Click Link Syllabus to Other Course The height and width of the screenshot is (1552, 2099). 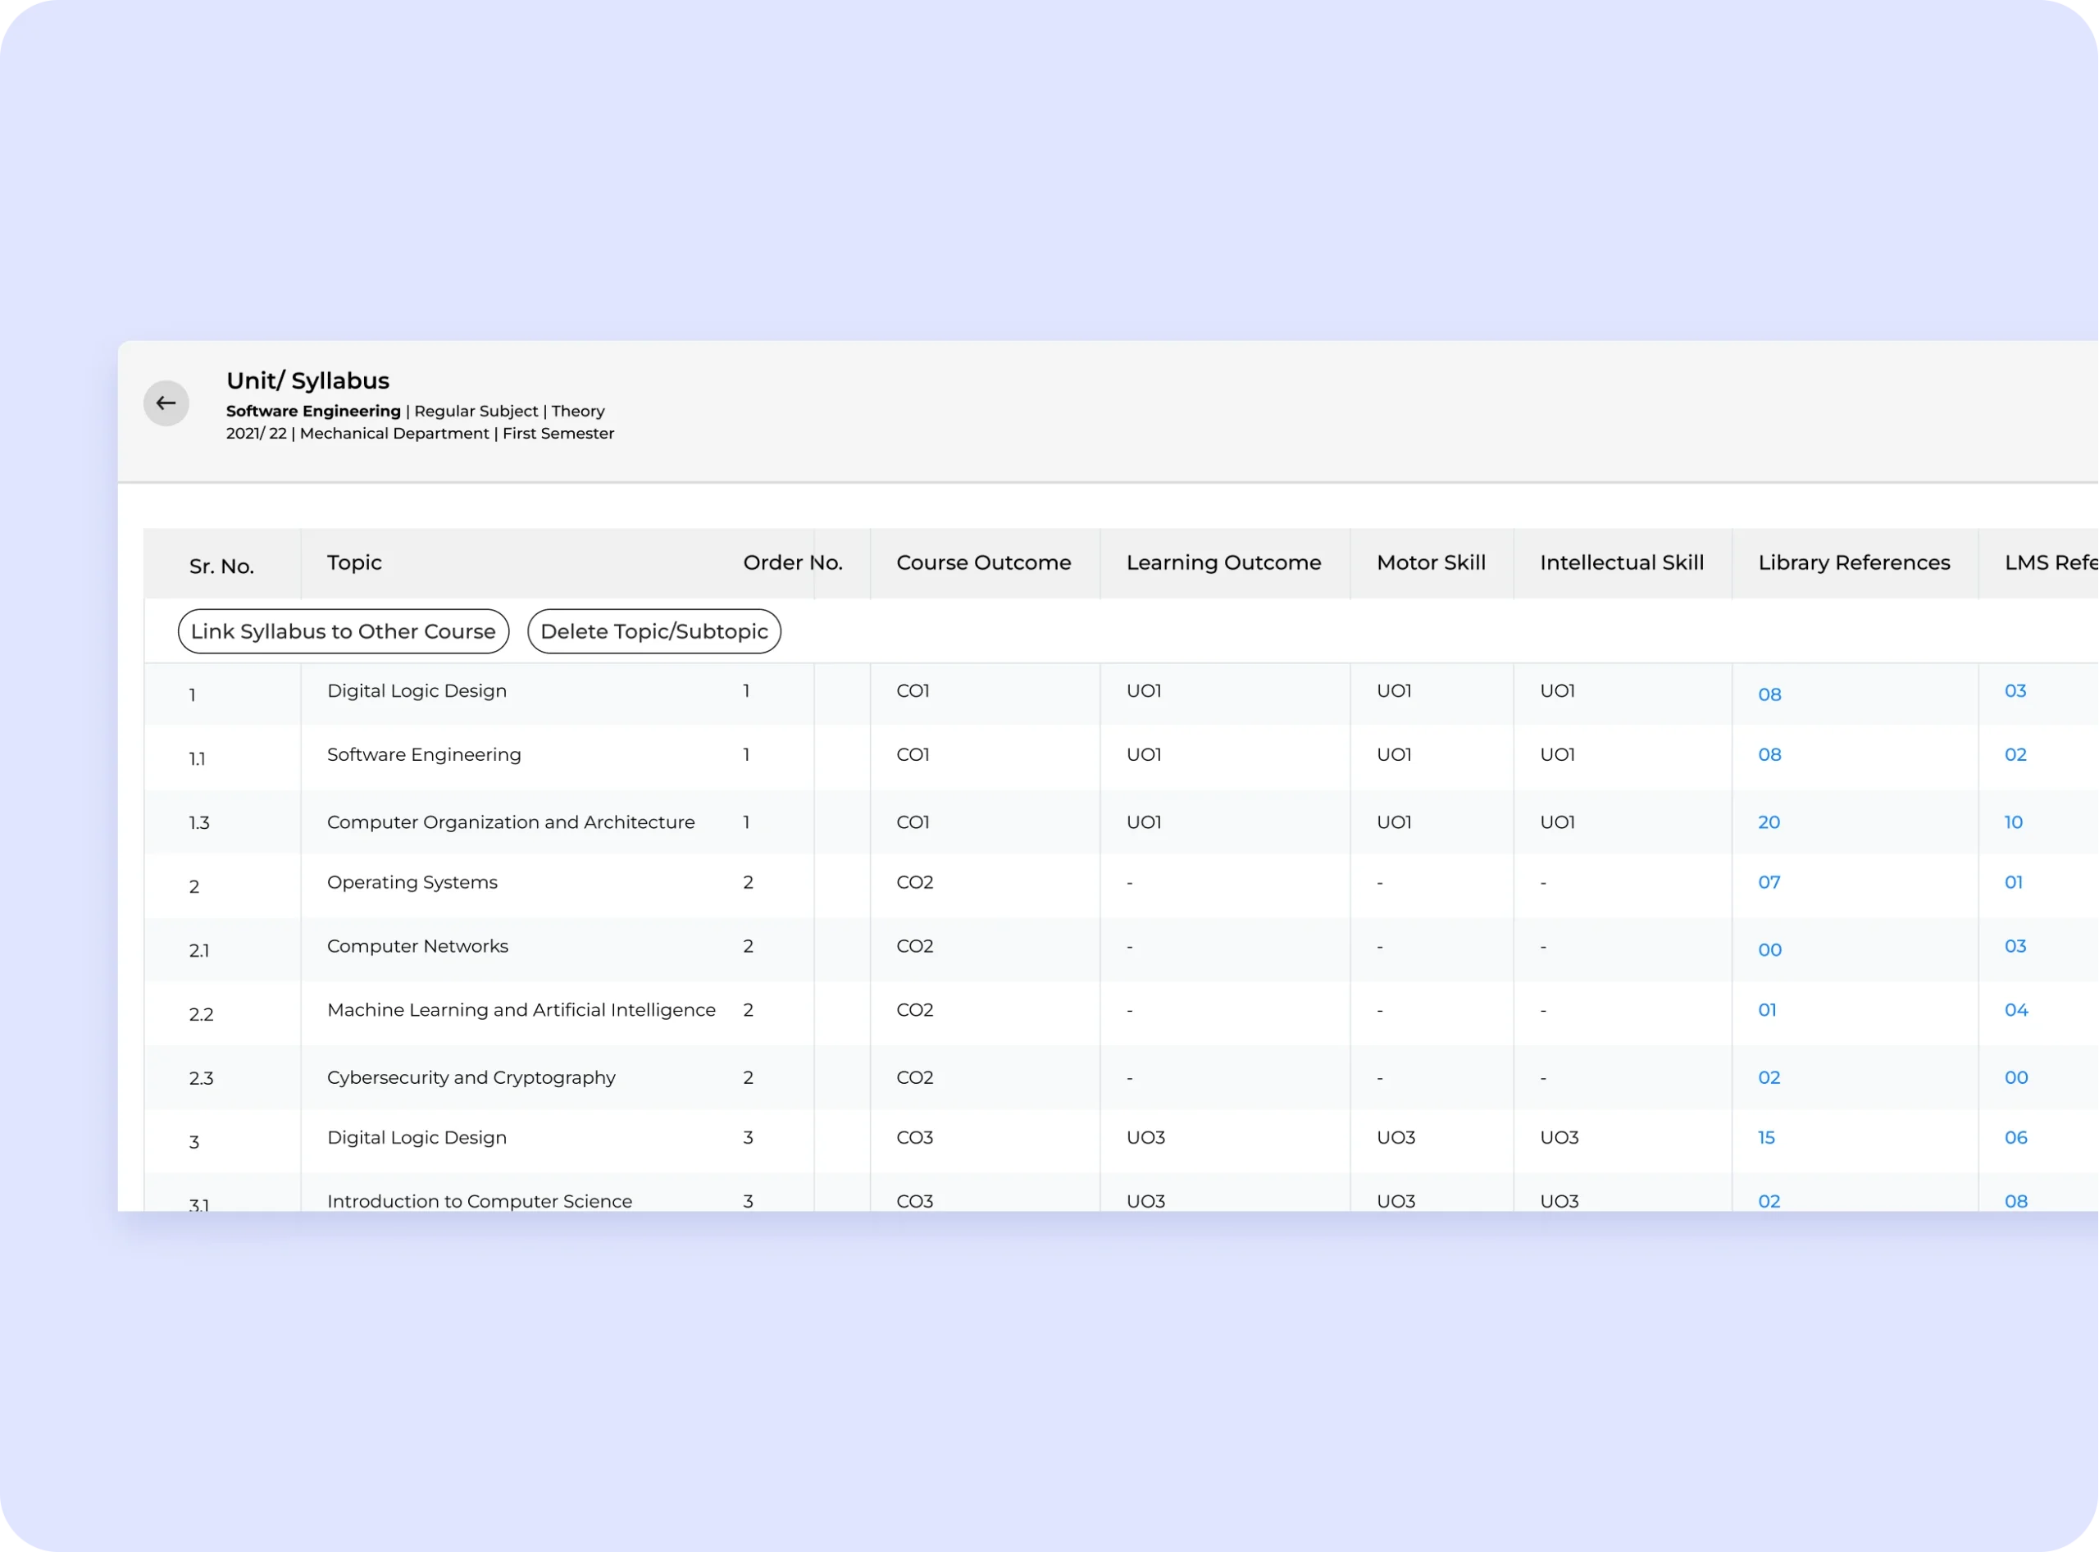point(343,631)
